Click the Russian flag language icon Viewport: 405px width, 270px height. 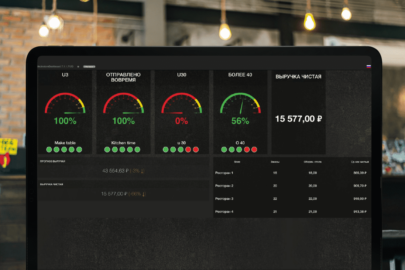pyautogui.click(x=369, y=67)
